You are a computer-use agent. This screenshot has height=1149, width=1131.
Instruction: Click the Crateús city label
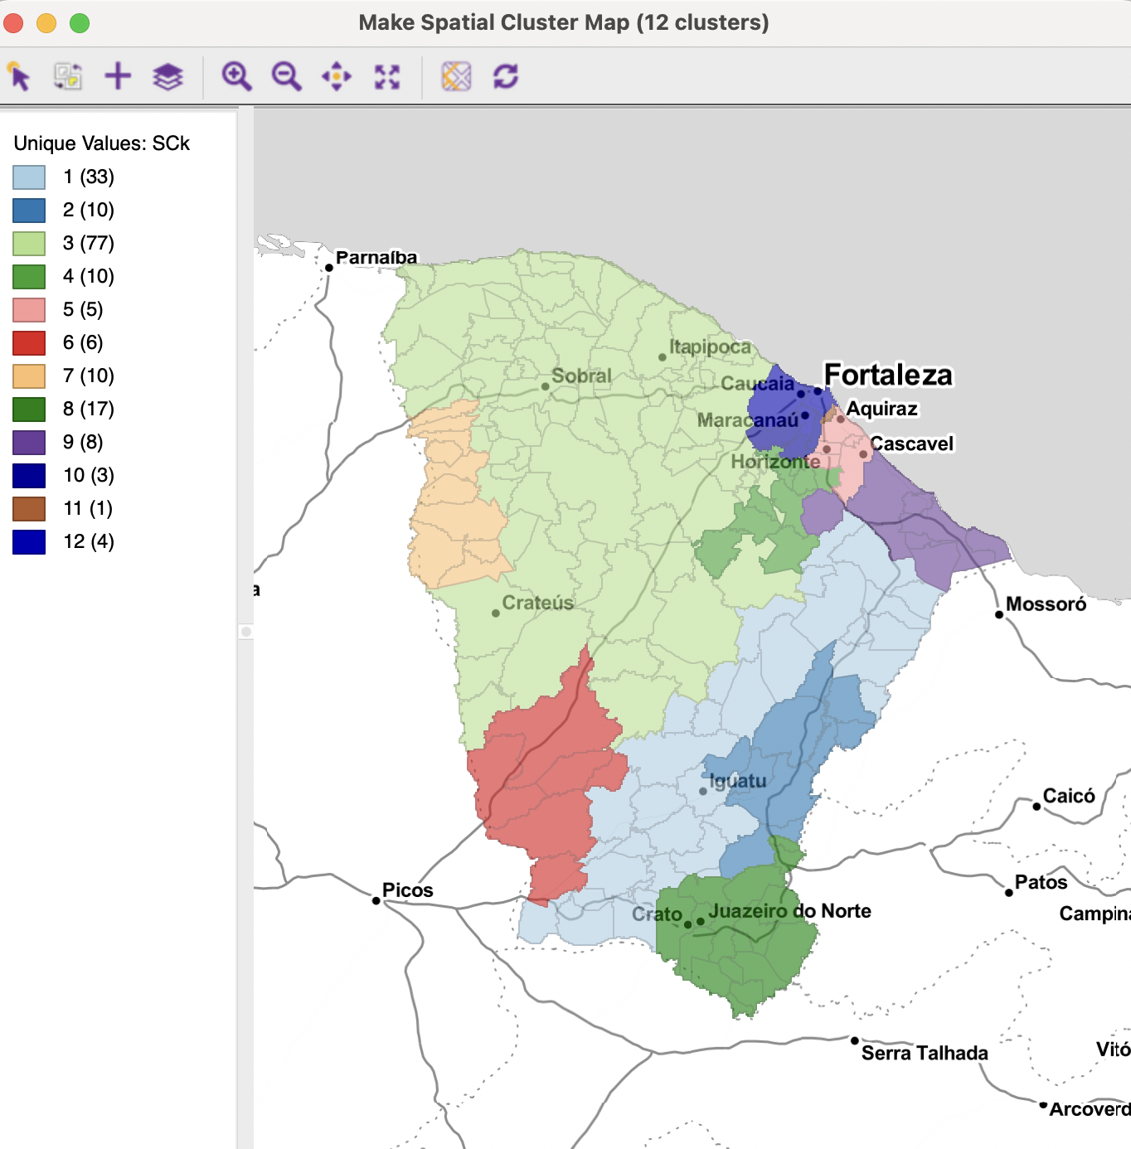tap(538, 603)
